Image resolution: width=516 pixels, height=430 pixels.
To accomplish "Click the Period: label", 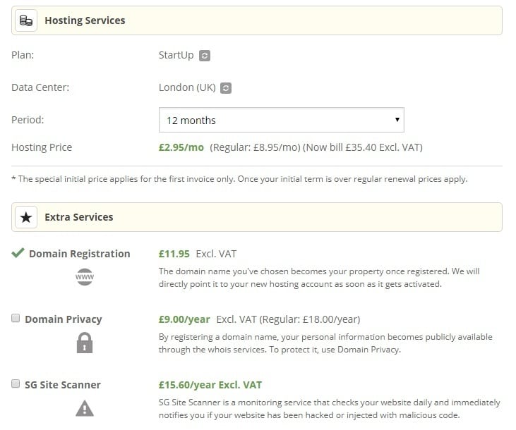I will pos(28,120).
